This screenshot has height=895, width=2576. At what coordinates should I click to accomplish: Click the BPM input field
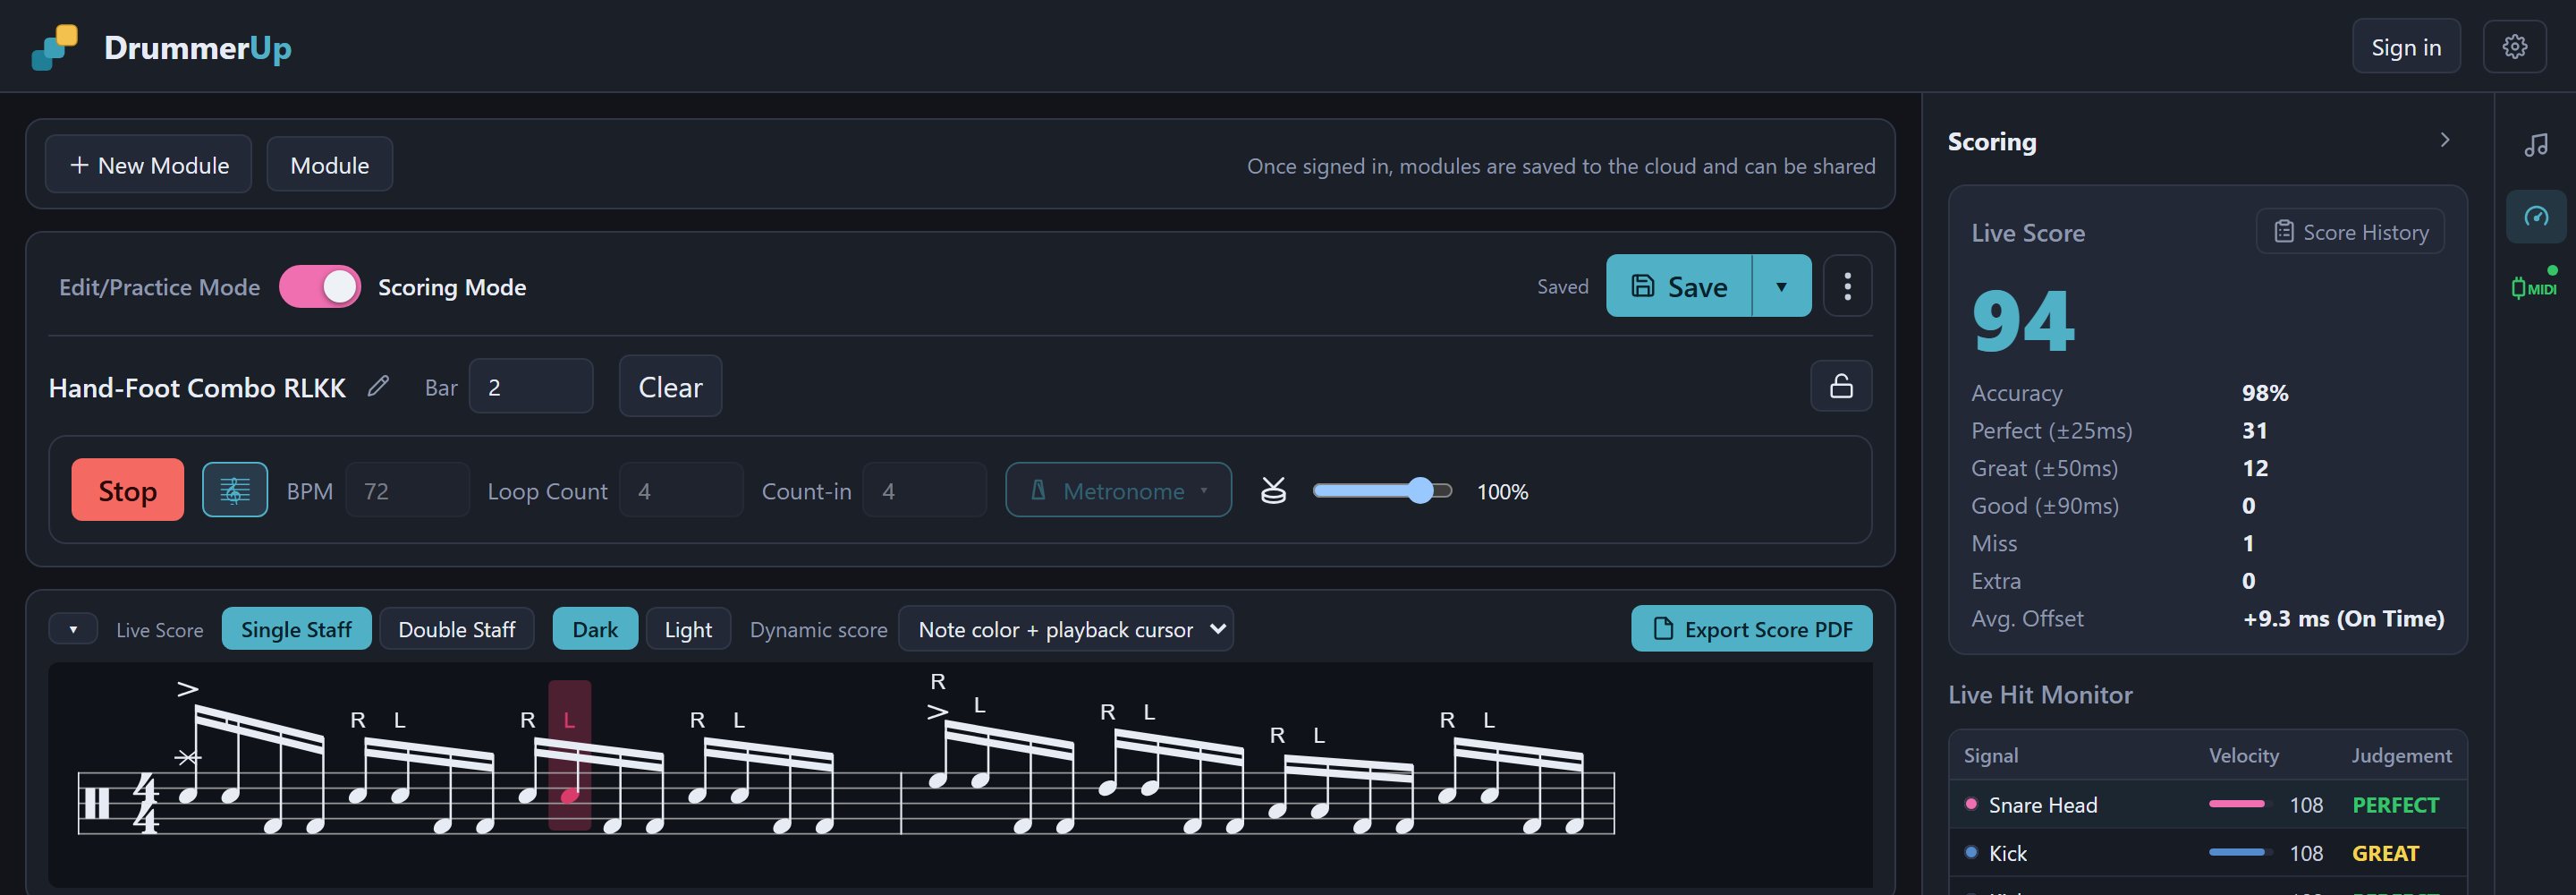tap(407, 490)
